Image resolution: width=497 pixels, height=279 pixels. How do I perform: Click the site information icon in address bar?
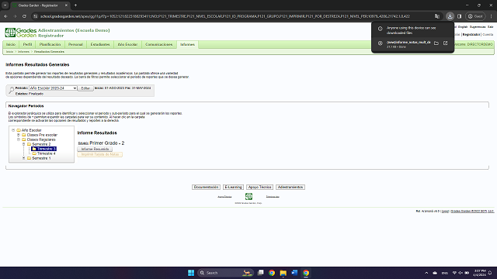click(x=36, y=16)
